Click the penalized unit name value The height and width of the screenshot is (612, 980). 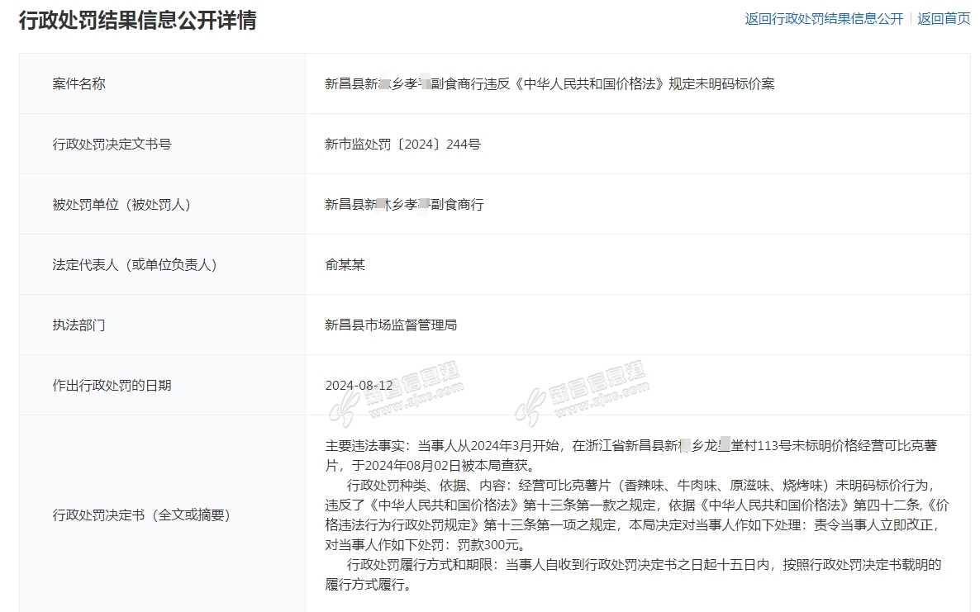404,204
